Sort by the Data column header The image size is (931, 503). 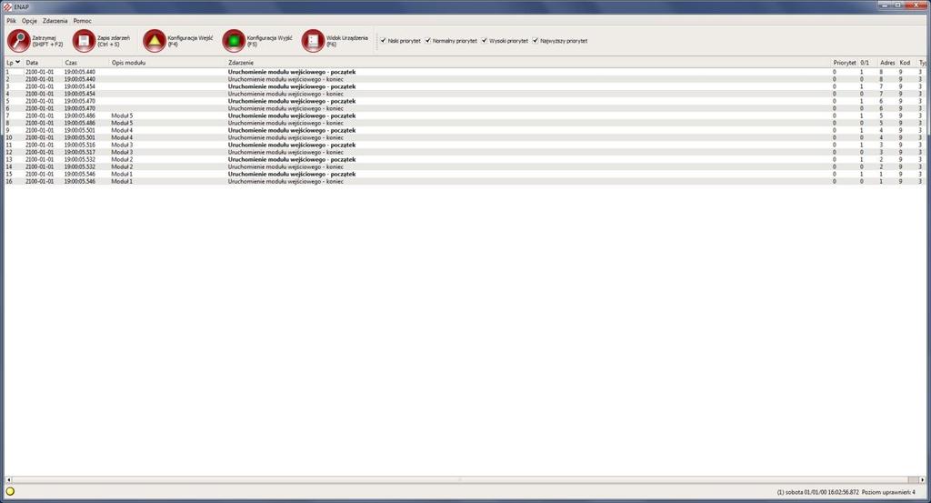click(43, 63)
